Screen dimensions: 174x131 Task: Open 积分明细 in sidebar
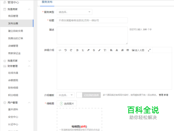tap(13, 95)
